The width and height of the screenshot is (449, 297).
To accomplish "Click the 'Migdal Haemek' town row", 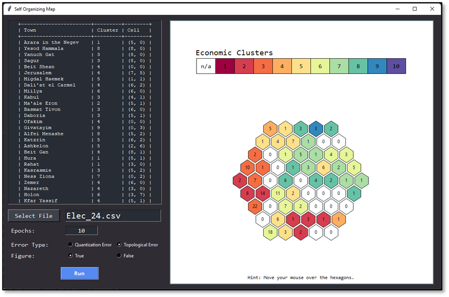I will pyautogui.click(x=85, y=79).
